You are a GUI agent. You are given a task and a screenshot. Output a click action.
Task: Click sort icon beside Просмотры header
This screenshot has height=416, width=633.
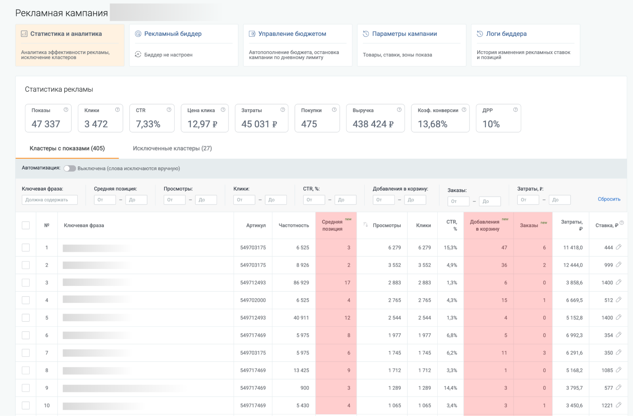(x=365, y=225)
